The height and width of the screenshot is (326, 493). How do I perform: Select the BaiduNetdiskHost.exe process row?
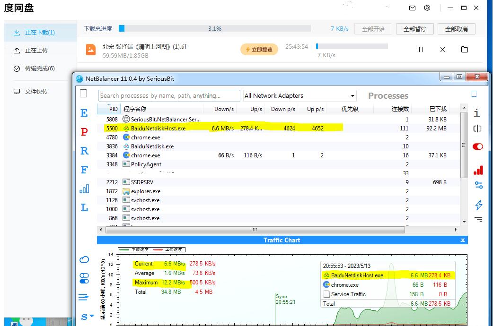coord(278,128)
